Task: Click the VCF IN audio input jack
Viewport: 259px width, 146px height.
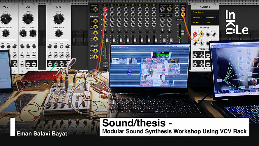Action: pyautogui.click(x=22, y=65)
